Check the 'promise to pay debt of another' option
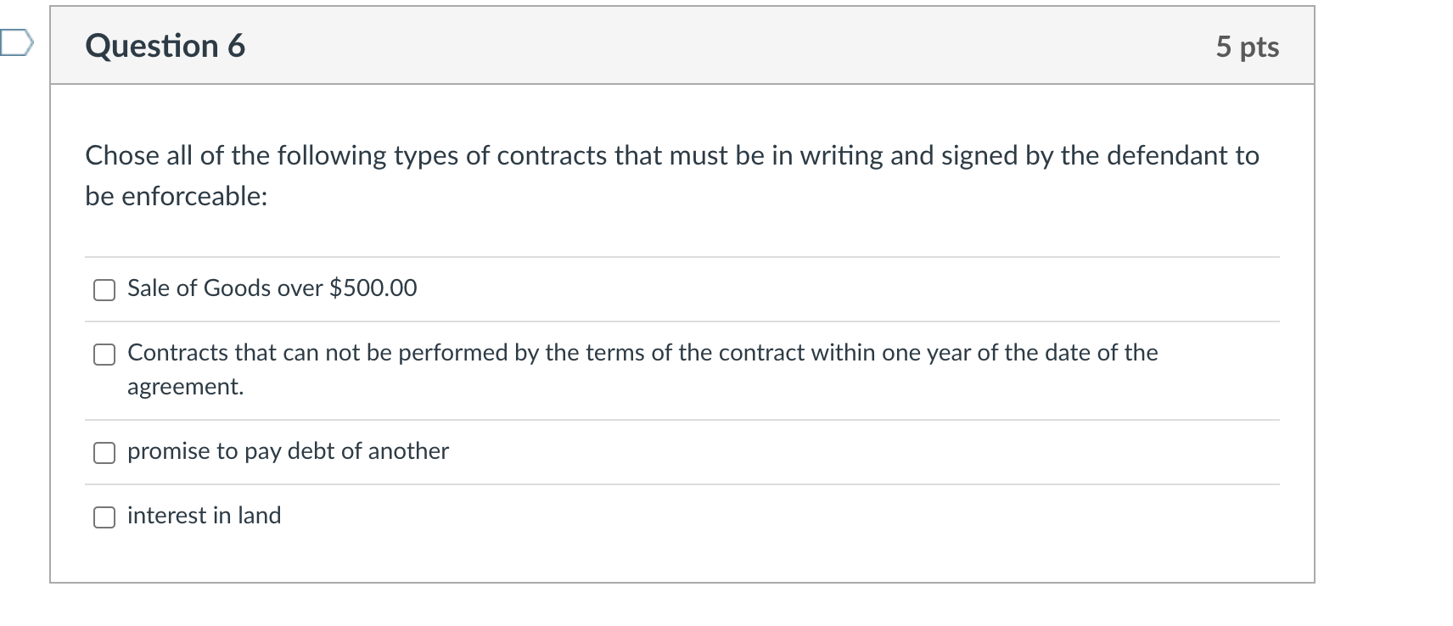 (104, 452)
